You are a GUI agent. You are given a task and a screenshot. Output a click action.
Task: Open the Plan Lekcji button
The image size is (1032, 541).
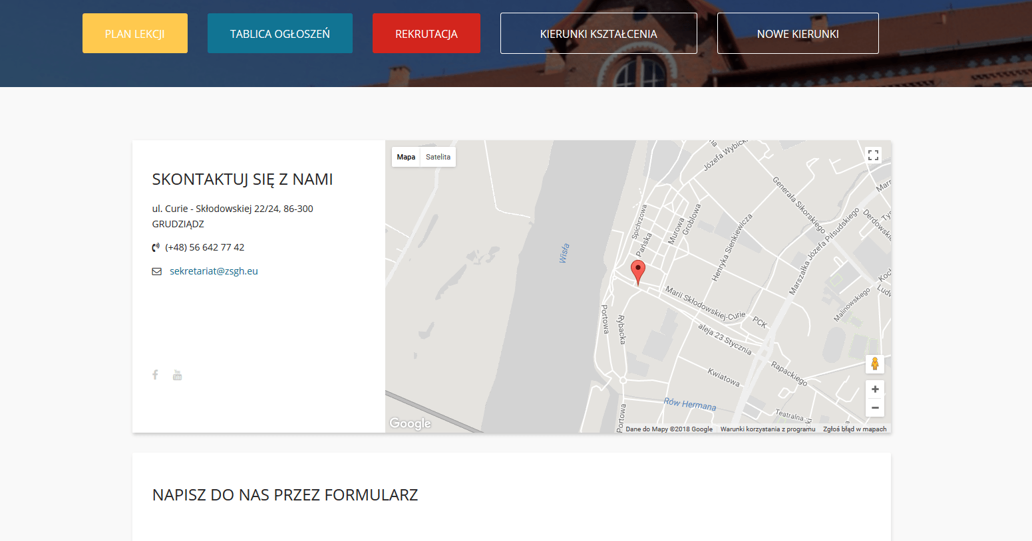pyautogui.click(x=135, y=33)
